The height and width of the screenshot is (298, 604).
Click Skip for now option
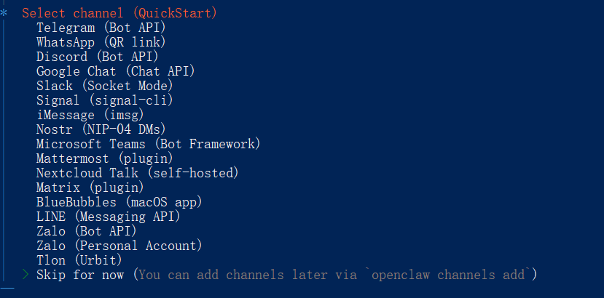[83, 275]
